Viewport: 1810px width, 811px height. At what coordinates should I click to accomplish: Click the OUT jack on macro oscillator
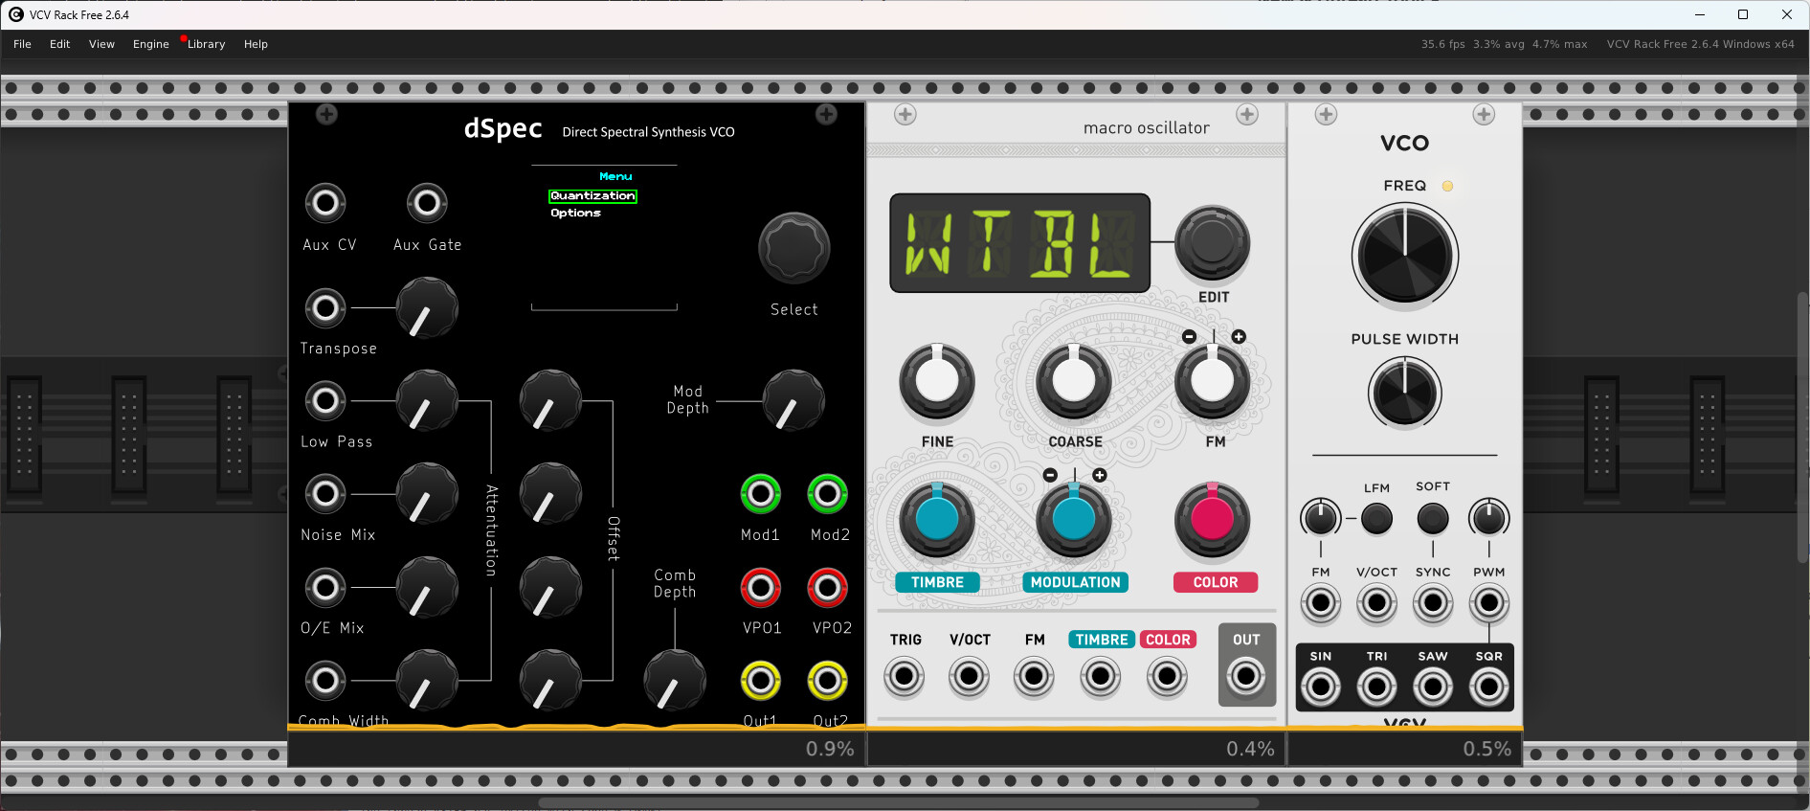pyautogui.click(x=1246, y=677)
